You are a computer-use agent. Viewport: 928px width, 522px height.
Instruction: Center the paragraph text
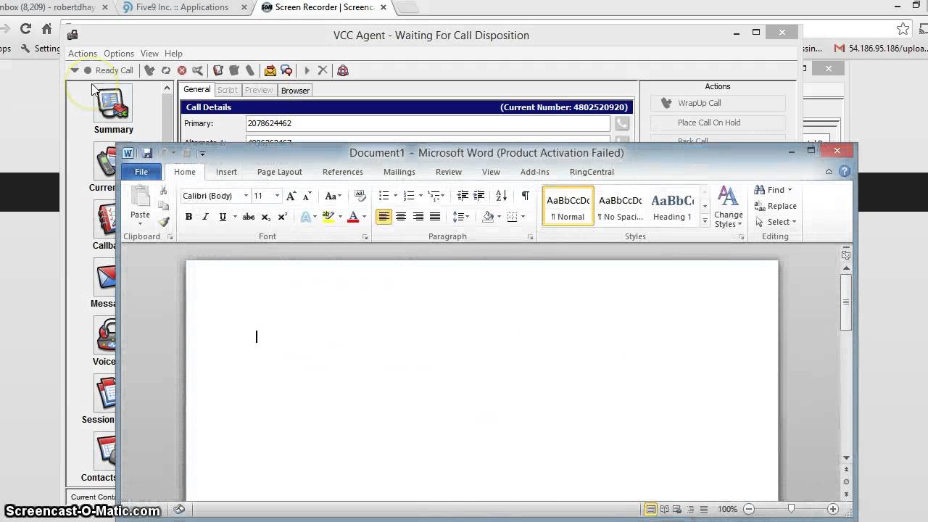(x=401, y=217)
